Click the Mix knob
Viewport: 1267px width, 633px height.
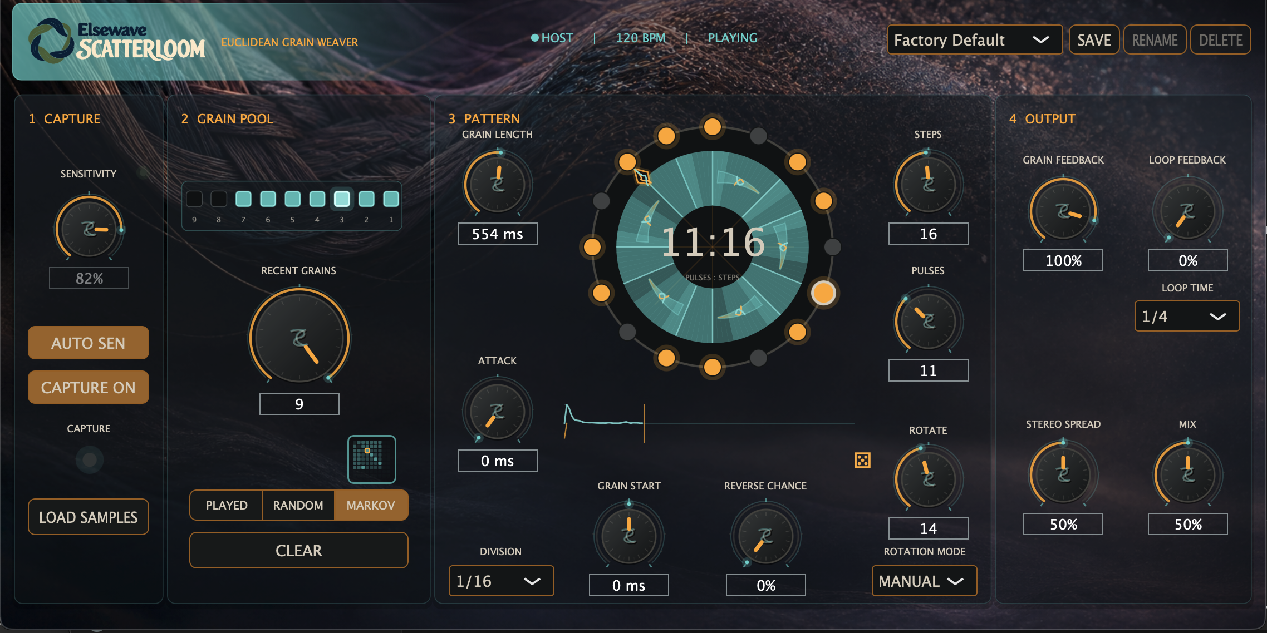click(x=1187, y=474)
